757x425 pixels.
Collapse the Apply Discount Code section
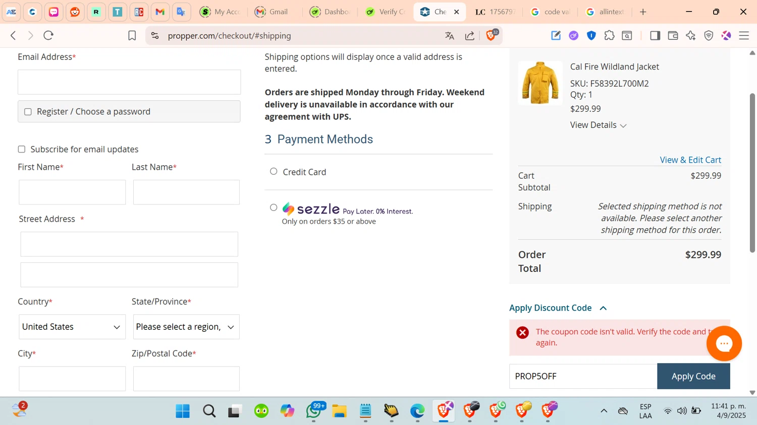pyautogui.click(x=558, y=308)
